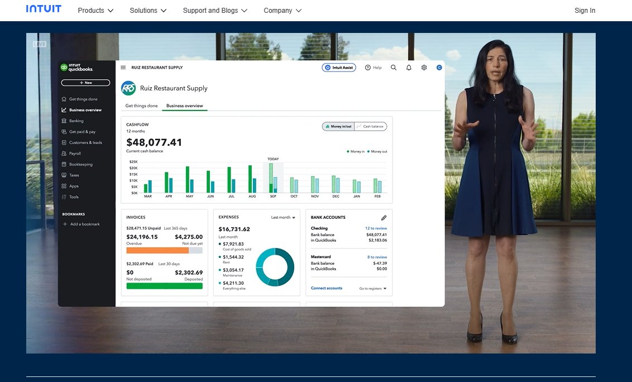Viewport: 632px width, 382px height.
Task: Click the SEP Today bar in chart
Action: (273, 178)
